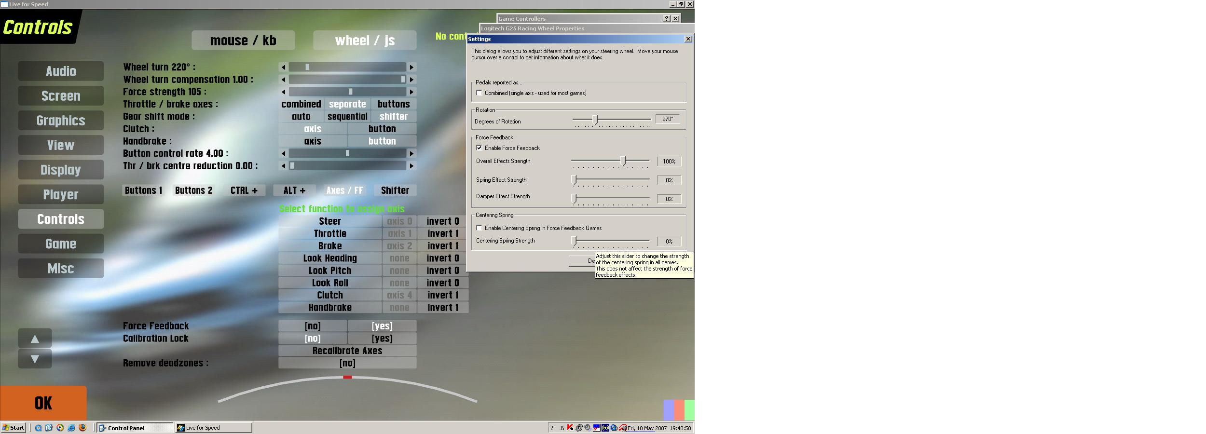Click the Degrees of Rotation slider
Screen dimensions: 1206x434
pos(612,120)
